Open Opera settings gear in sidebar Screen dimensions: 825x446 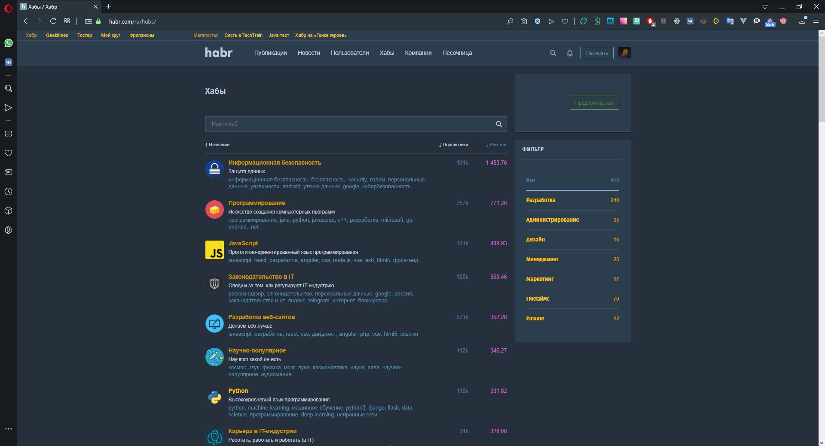(x=8, y=230)
